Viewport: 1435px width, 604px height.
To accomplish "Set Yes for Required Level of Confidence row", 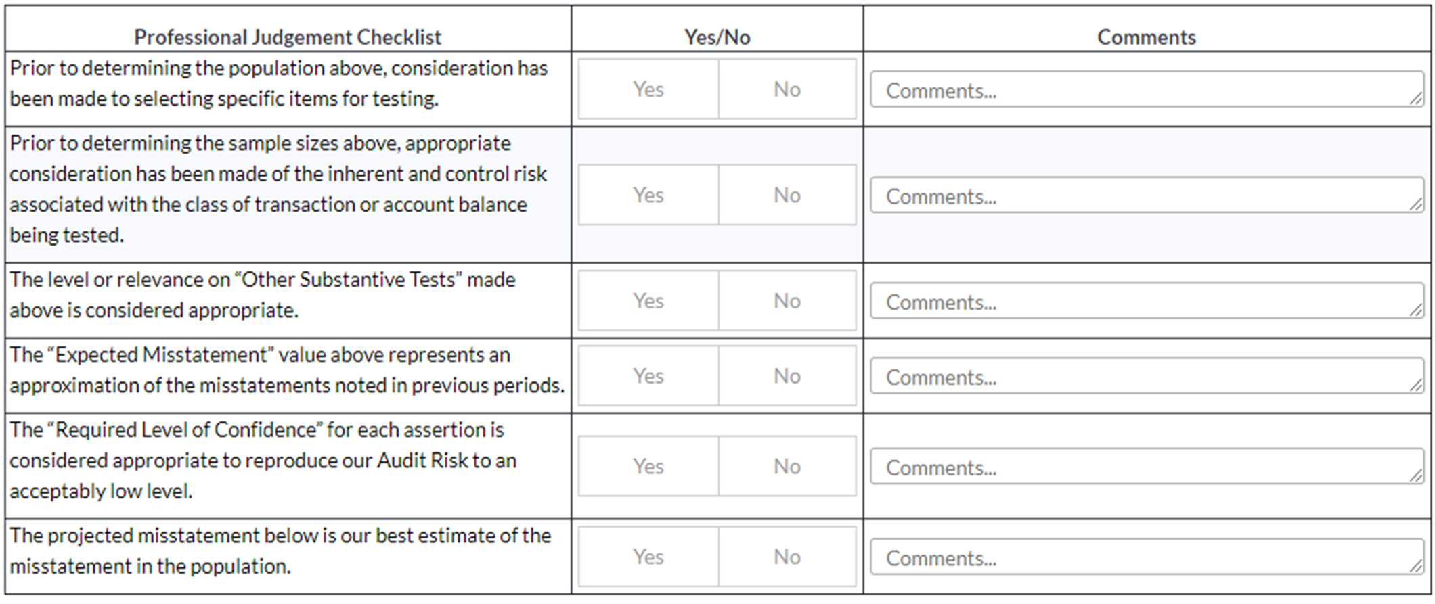I will tap(648, 467).
